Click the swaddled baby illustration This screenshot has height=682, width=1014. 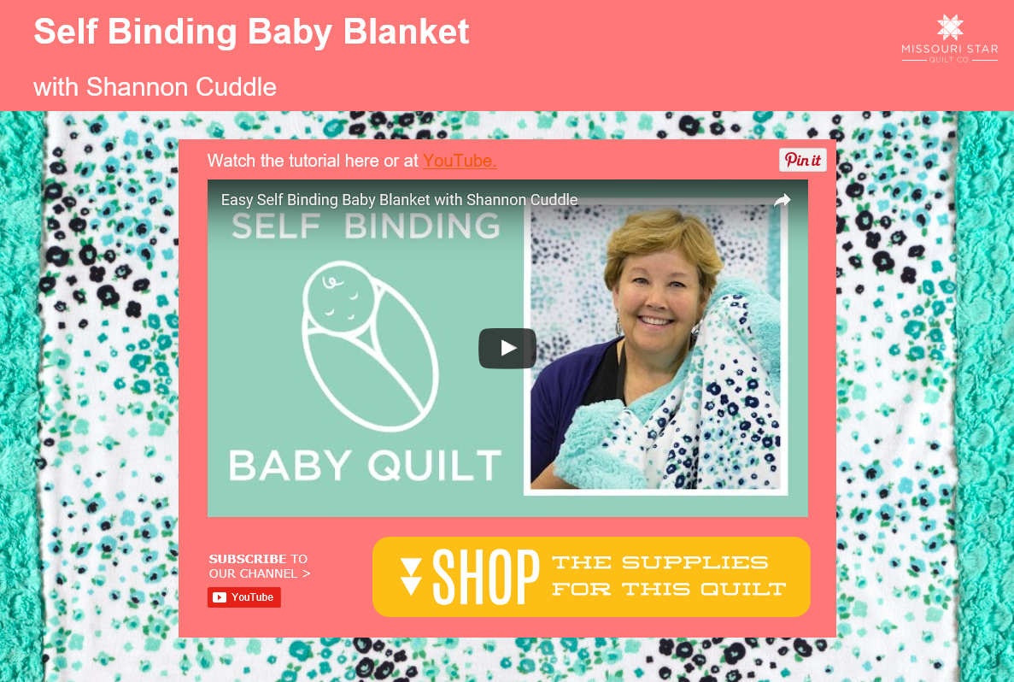pyautogui.click(x=370, y=345)
